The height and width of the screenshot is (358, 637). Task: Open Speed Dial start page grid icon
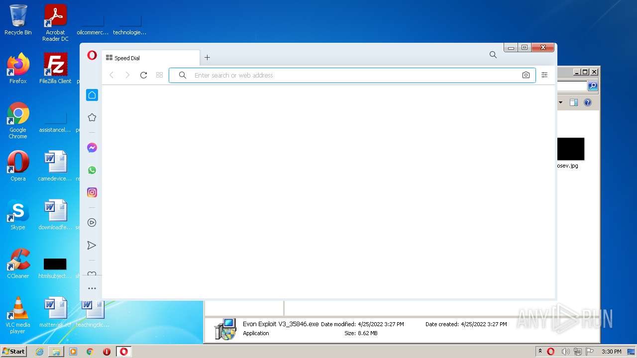(159, 75)
